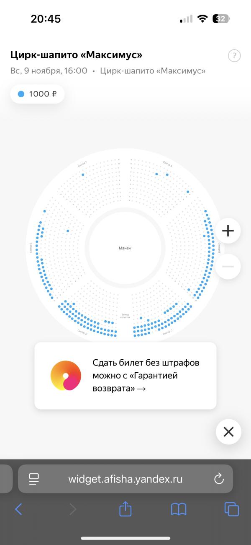Reload the page in address bar
This screenshot has width=251, height=545.
(219, 479)
